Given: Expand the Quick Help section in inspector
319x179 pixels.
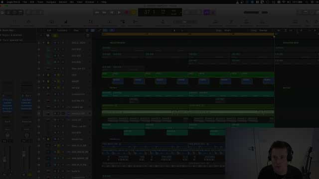Looking at the screenshot, I should click(7, 30).
